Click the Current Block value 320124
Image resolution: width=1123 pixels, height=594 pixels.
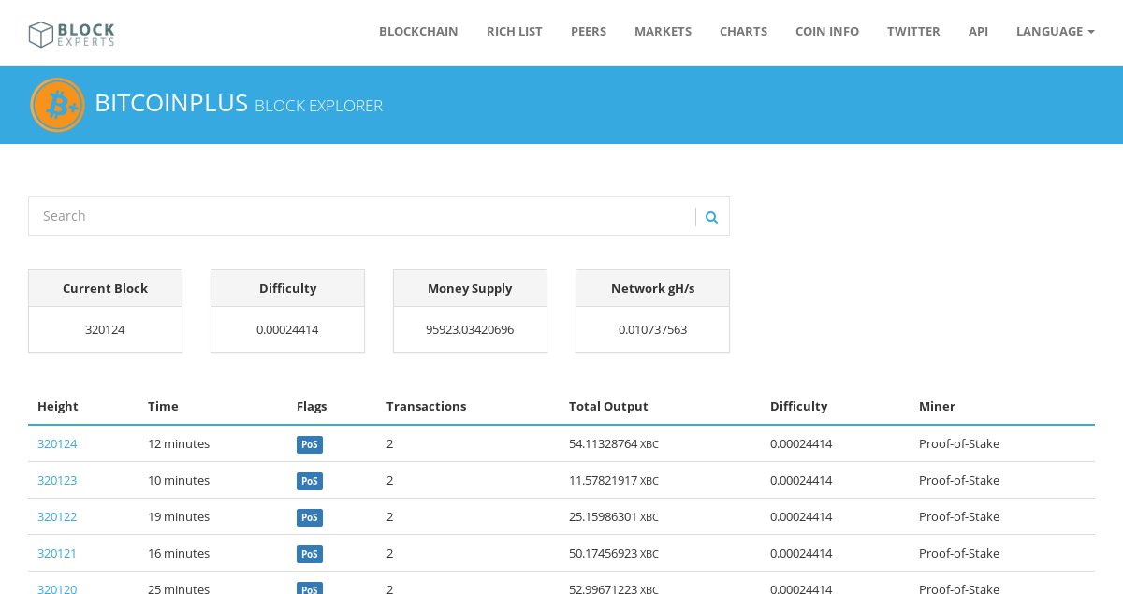(x=105, y=329)
